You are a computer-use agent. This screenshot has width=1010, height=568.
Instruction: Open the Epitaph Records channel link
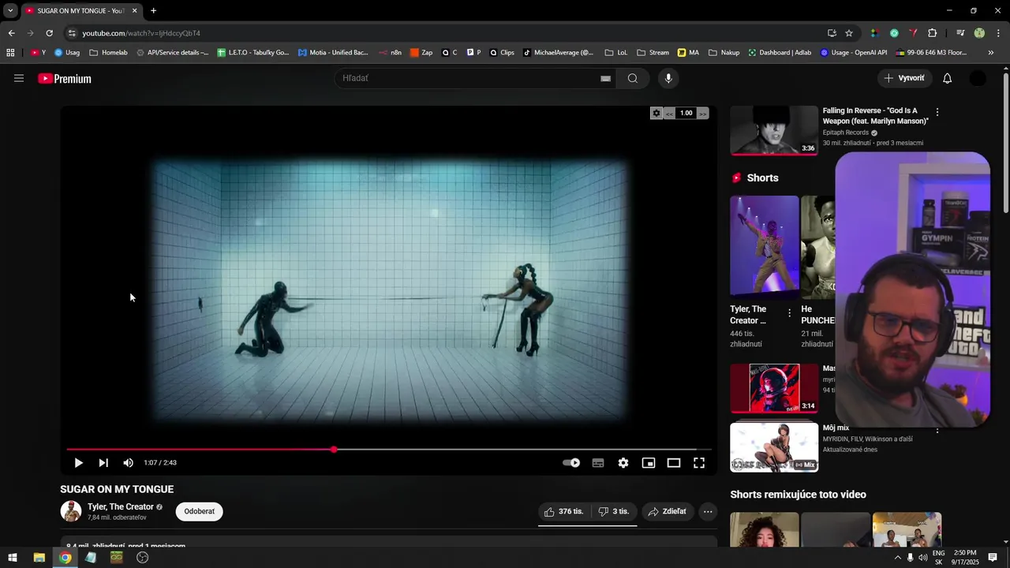click(x=846, y=133)
